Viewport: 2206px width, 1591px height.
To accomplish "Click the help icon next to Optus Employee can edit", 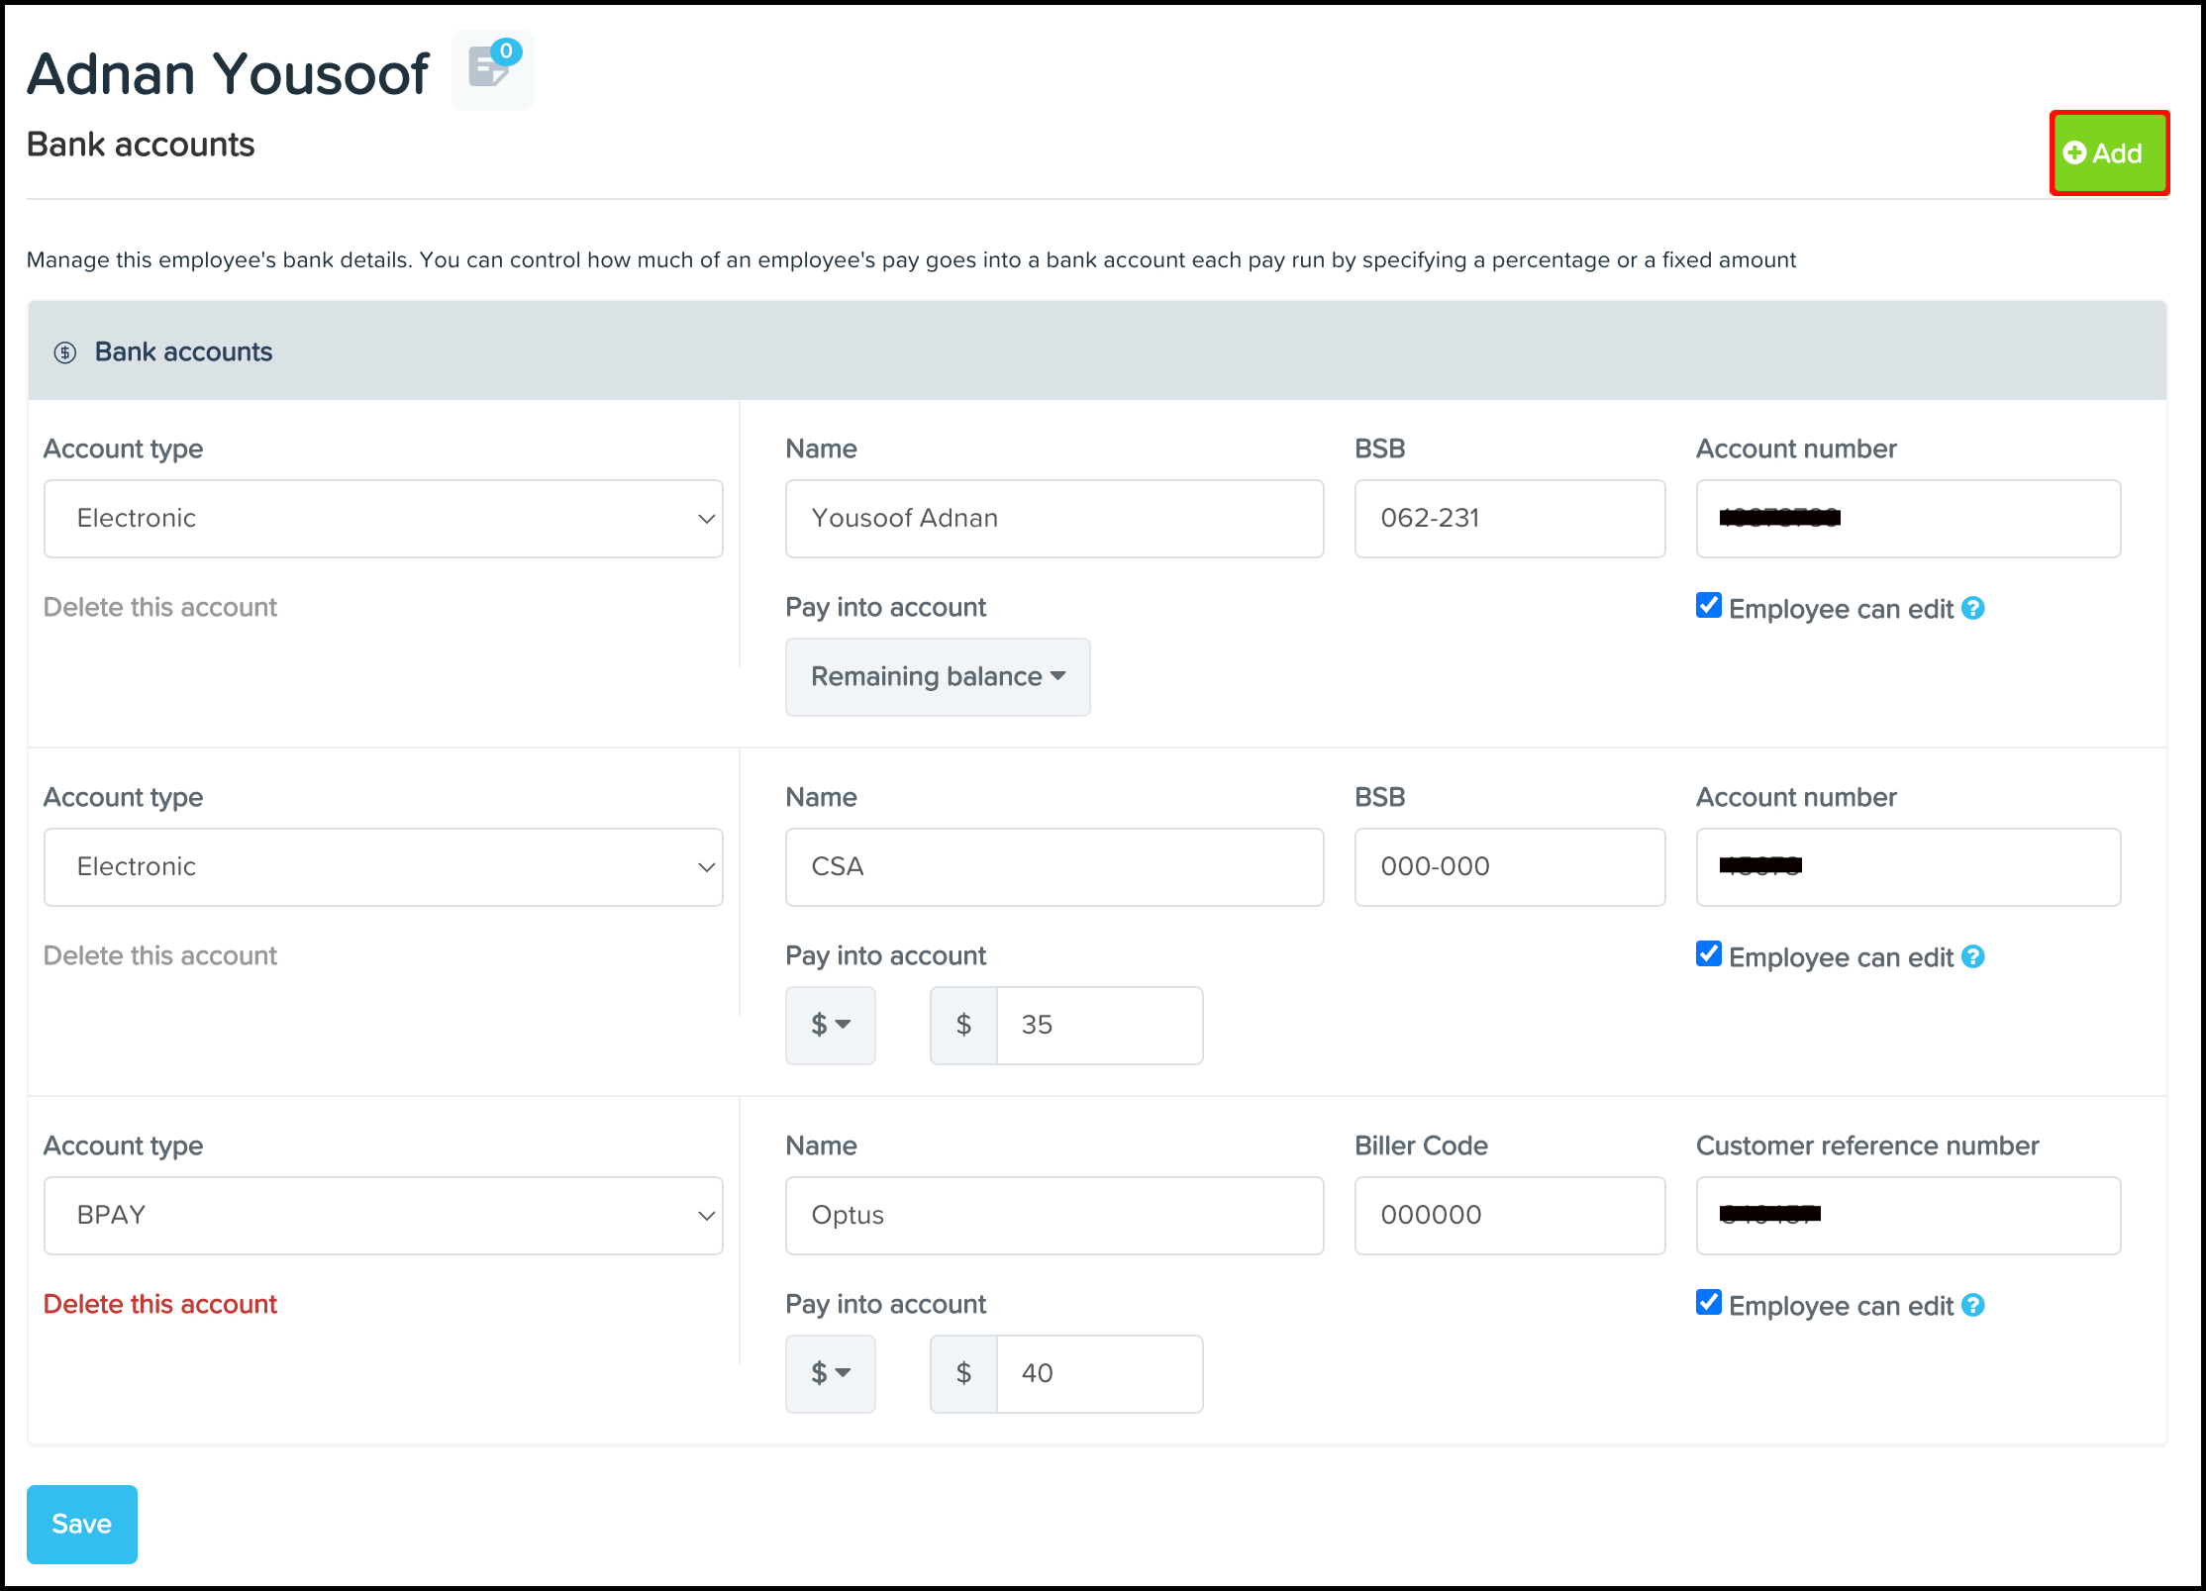I will [x=1973, y=1305].
